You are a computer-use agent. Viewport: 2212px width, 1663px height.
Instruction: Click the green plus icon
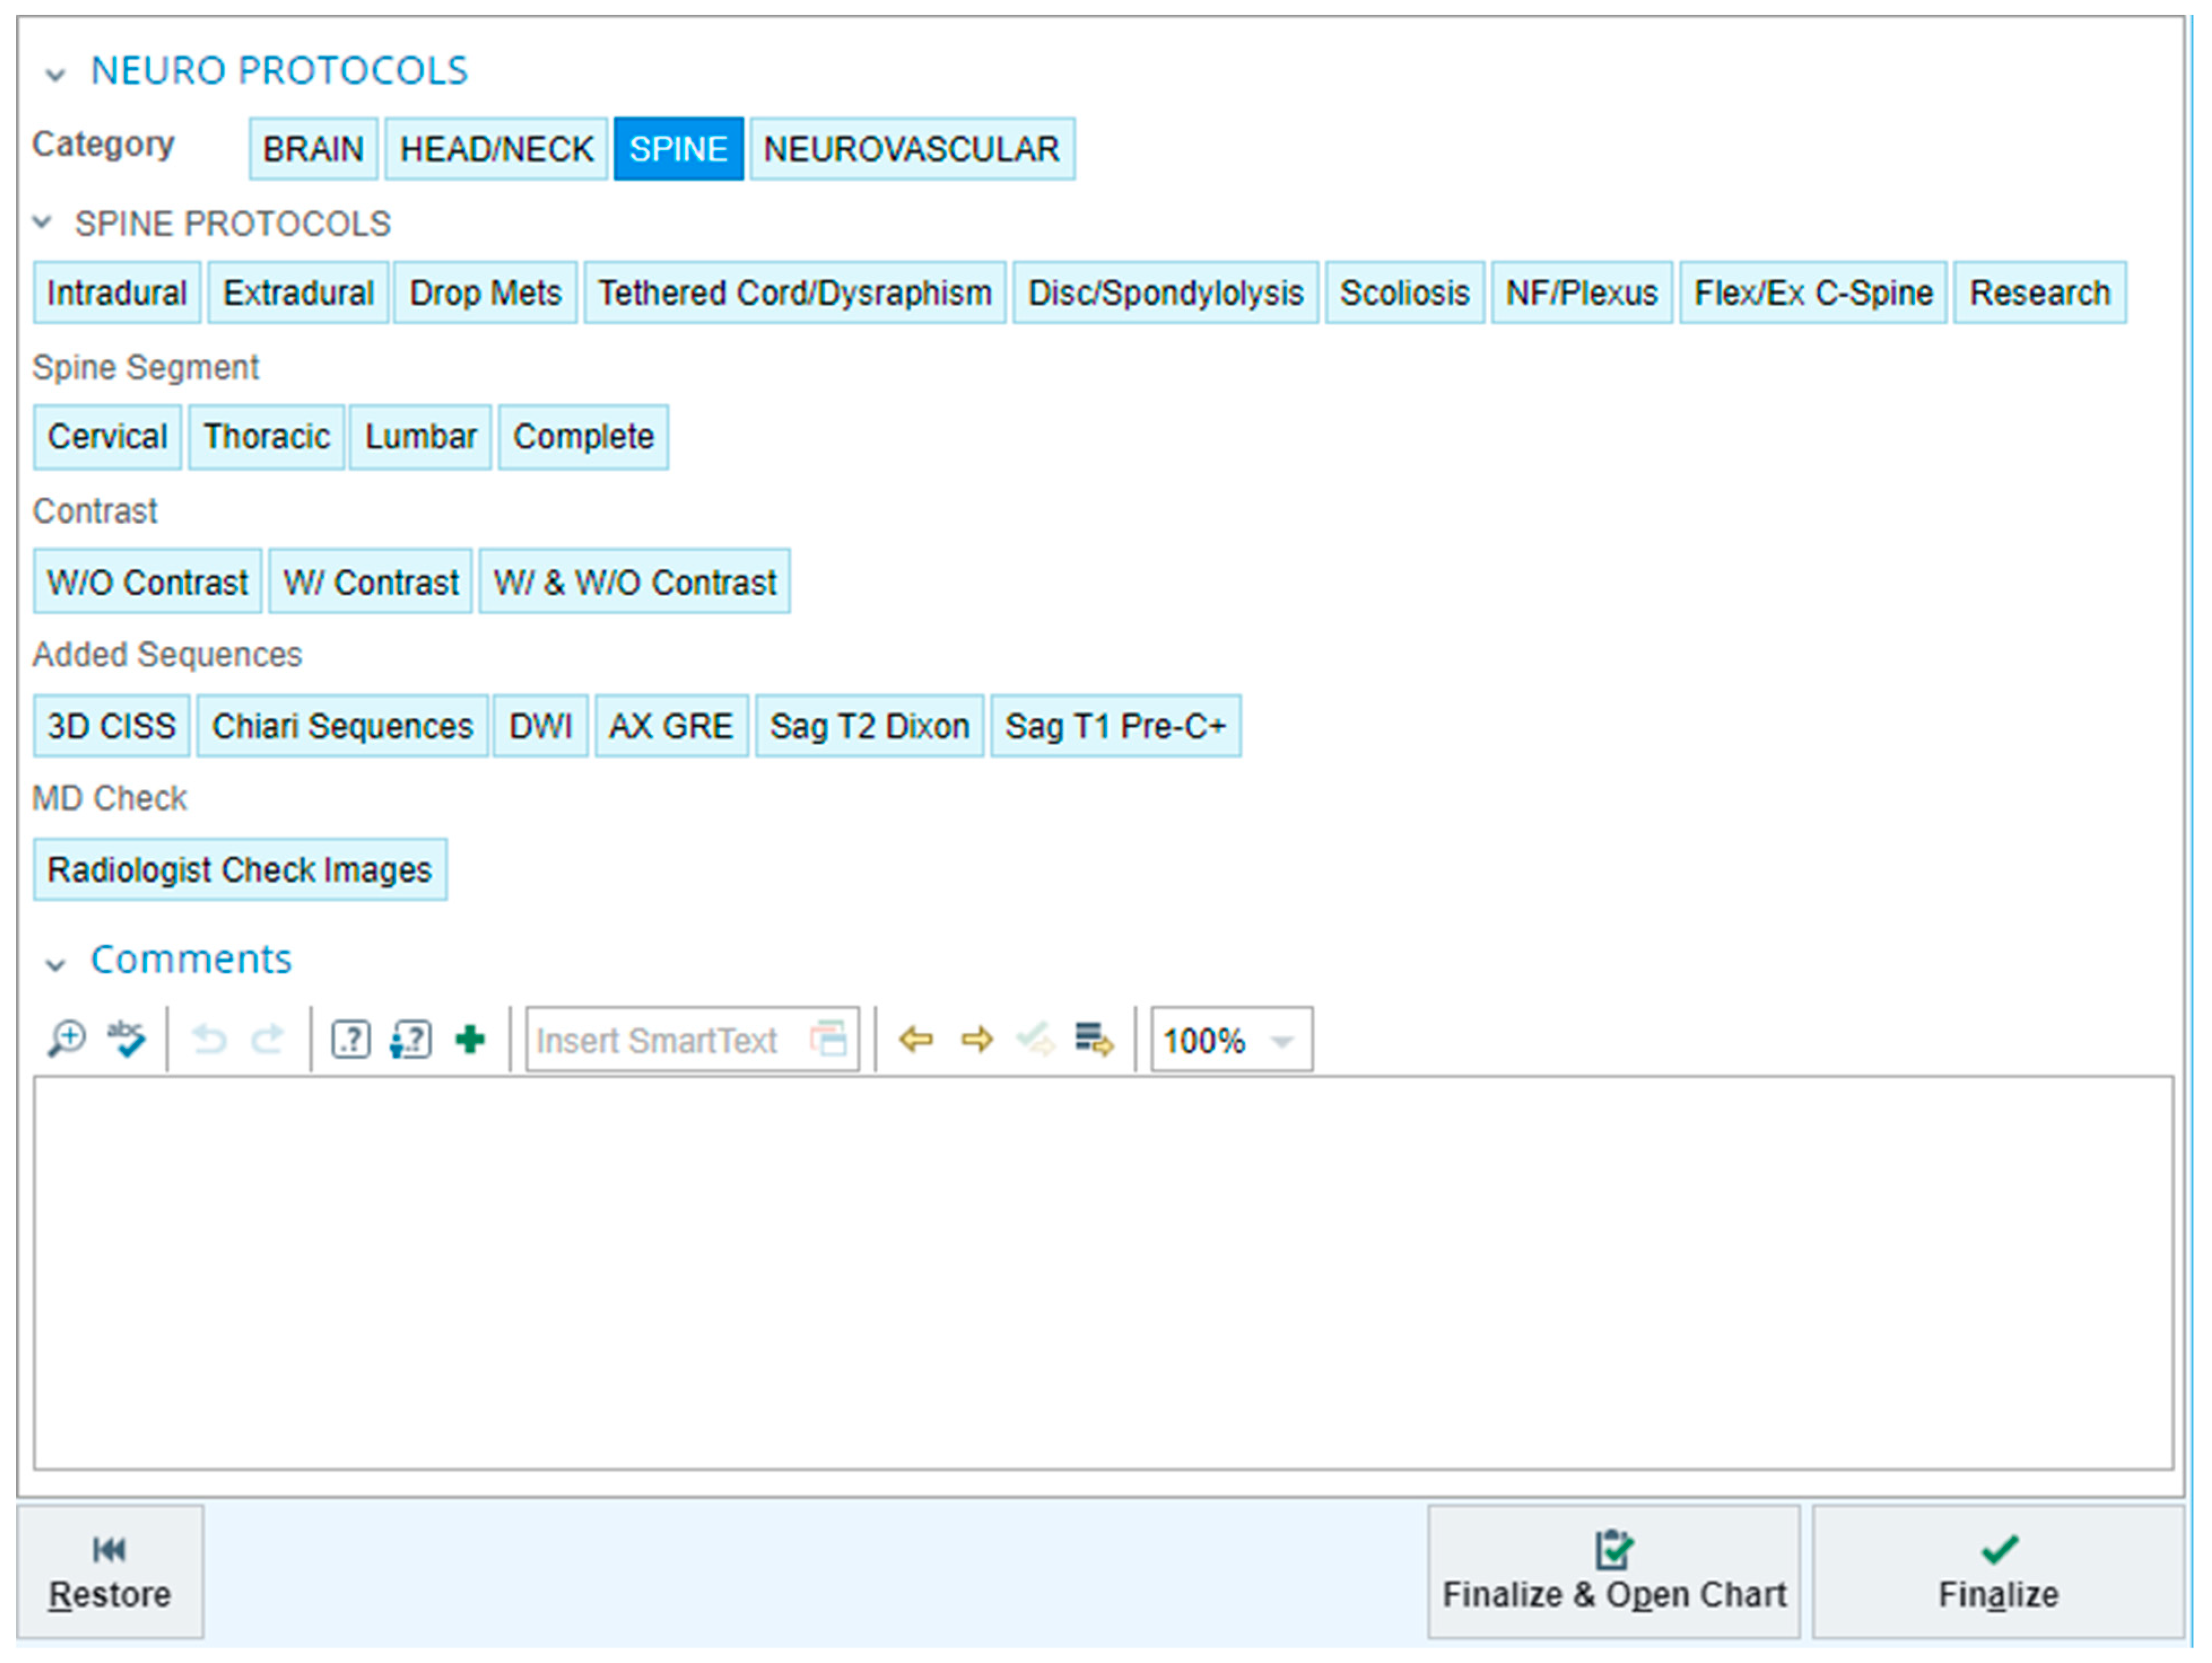pos(470,1040)
